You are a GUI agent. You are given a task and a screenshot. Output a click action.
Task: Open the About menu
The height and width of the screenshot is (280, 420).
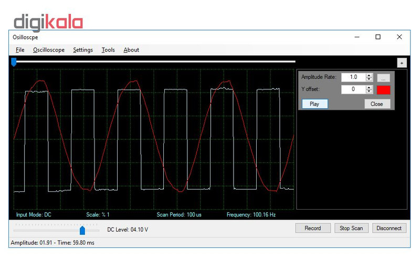[x=131, y=50]
